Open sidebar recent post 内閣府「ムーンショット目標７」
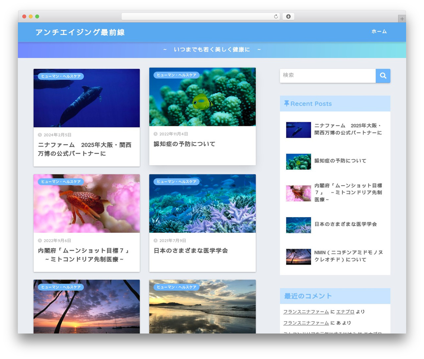Screen dimensions: 424x359 pyautogui.click(x=348, y=192)
